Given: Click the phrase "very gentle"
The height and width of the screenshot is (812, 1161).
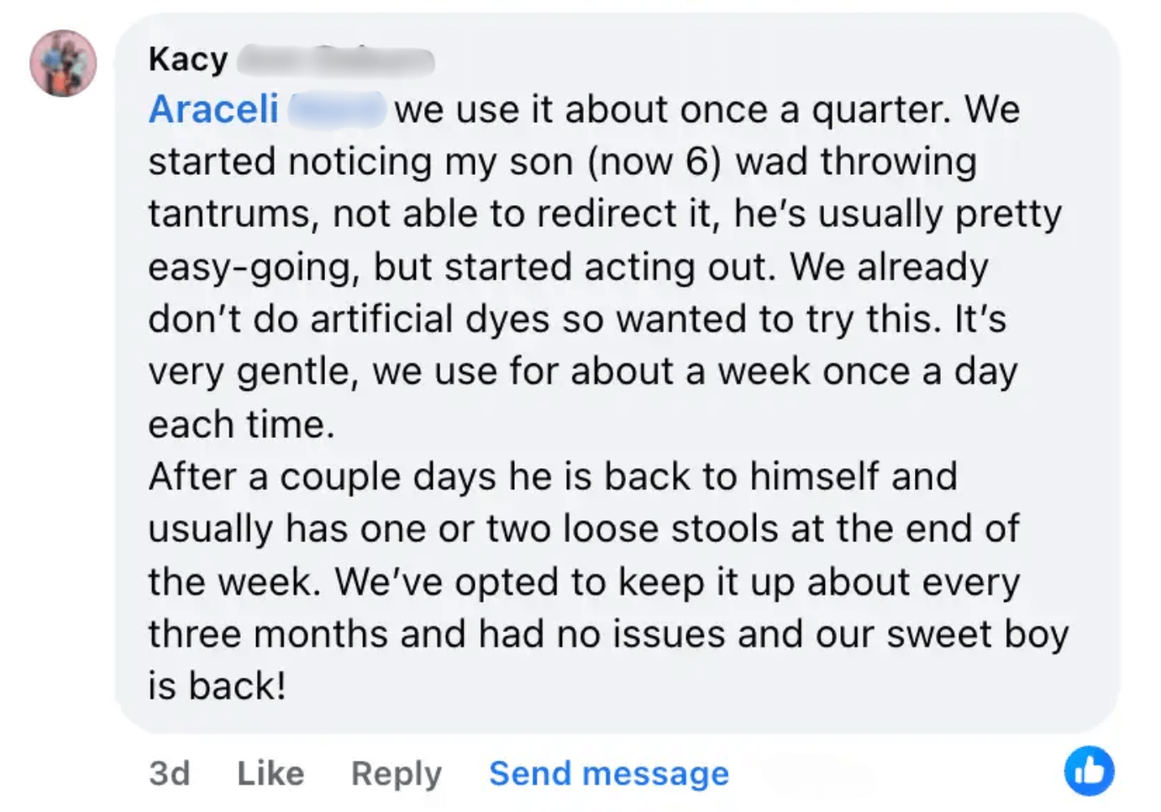Looking at the screenshot, I should coord(248,372).
